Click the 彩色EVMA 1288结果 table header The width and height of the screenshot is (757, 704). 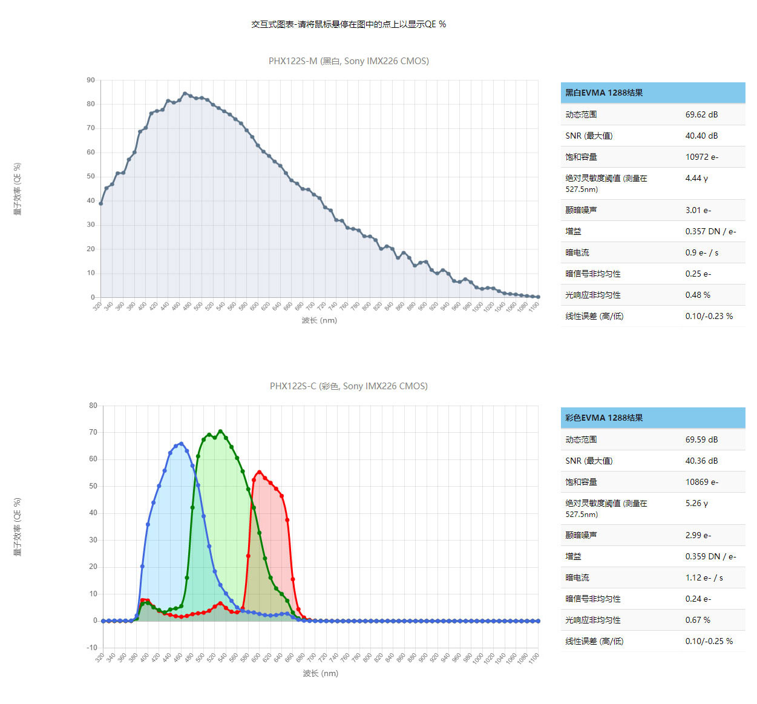coord(604,418)
